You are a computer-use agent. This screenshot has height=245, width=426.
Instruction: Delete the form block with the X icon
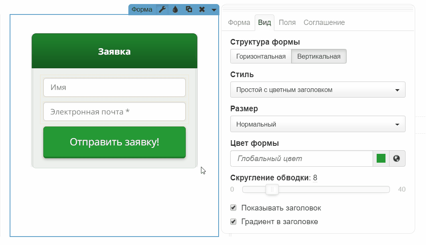[x=202, y=10]
